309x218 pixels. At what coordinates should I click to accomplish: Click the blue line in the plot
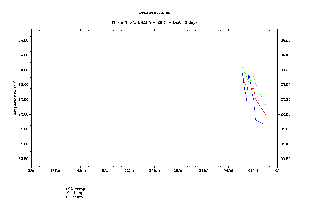point(261,122)
